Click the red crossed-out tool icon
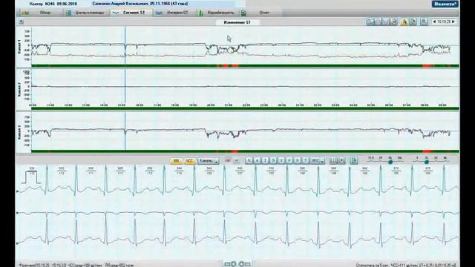The image size is (475, 267). (x=394, y=22)
